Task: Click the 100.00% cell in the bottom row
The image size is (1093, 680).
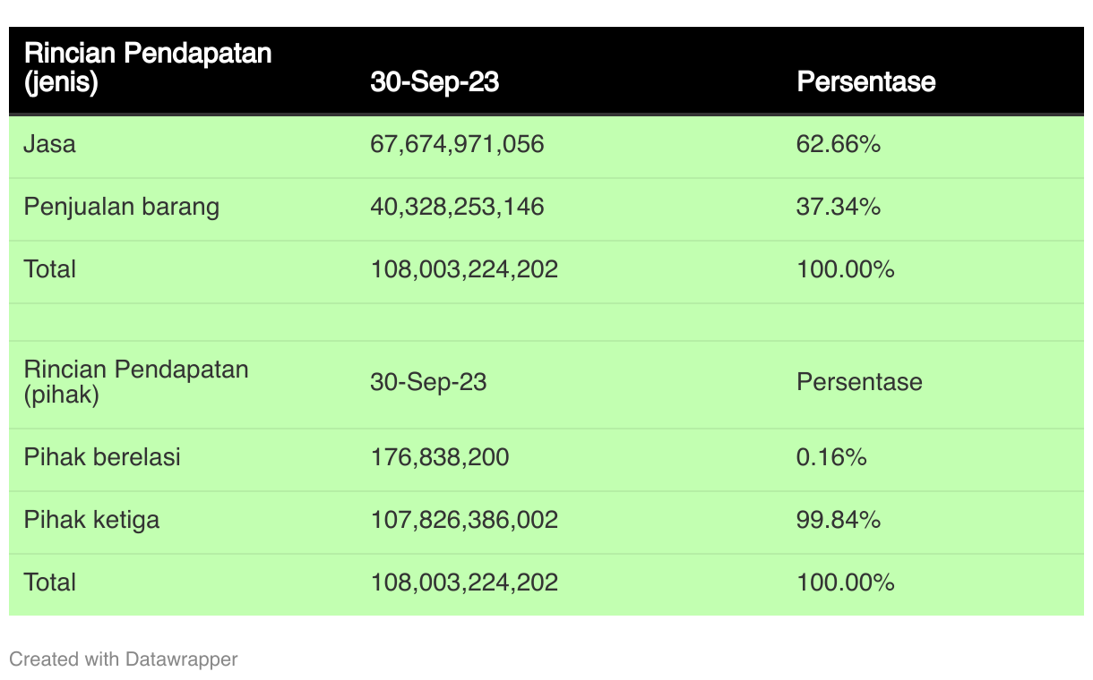Action: pyautogui.click(x=845, y=582)
